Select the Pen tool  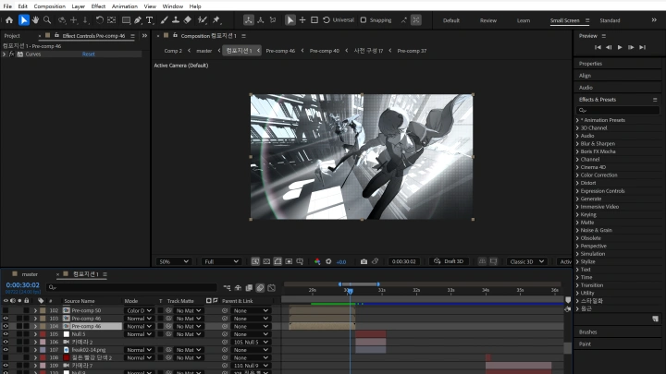(x=138, y=19)
